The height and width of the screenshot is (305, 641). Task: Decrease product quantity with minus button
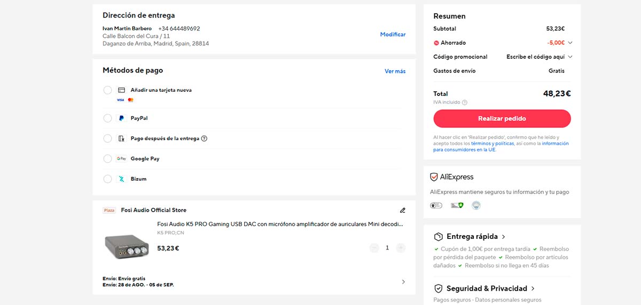pos(374,248)
